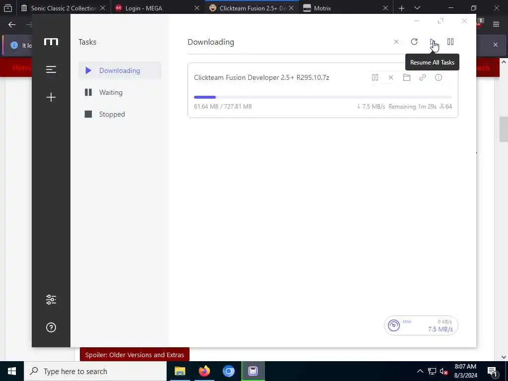Copy link of Clickteam download
Image resolution: width=508 pixels, height=381 pixels.
[423, 77]
